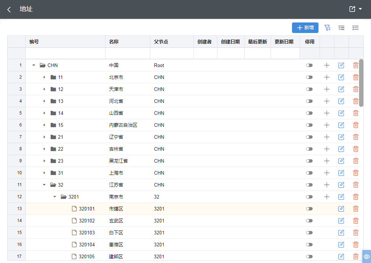Expand node 15 内蒙古自治区
The height and width of the screenshot is (263, 371).
44,125
